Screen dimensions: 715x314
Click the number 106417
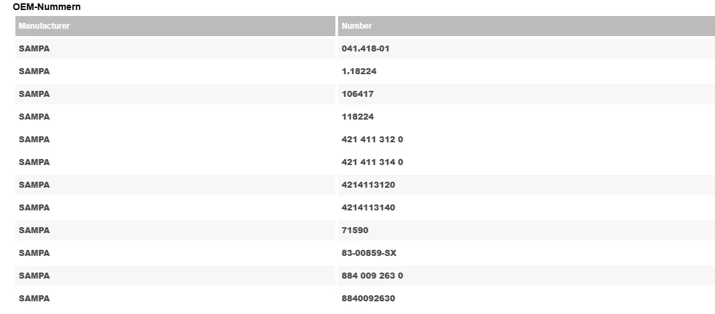[357, 94]
